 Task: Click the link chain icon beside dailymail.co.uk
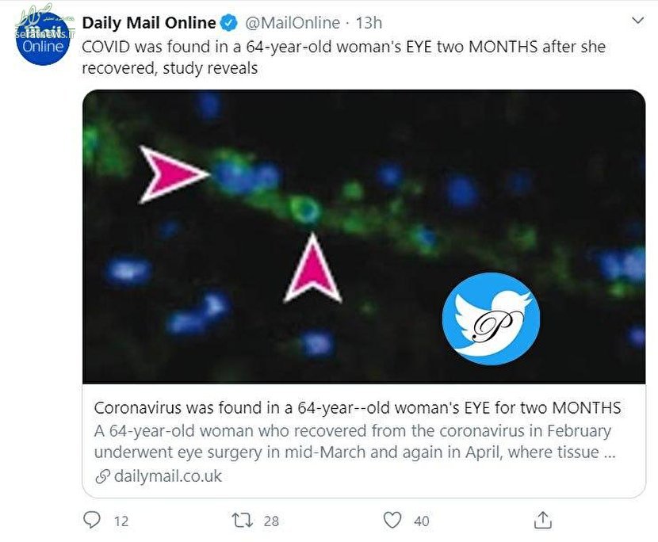[102, 476]
